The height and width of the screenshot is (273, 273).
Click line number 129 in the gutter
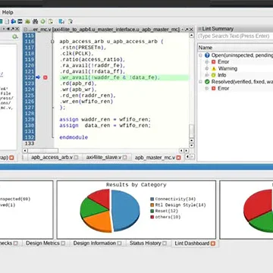pos(30,119)
